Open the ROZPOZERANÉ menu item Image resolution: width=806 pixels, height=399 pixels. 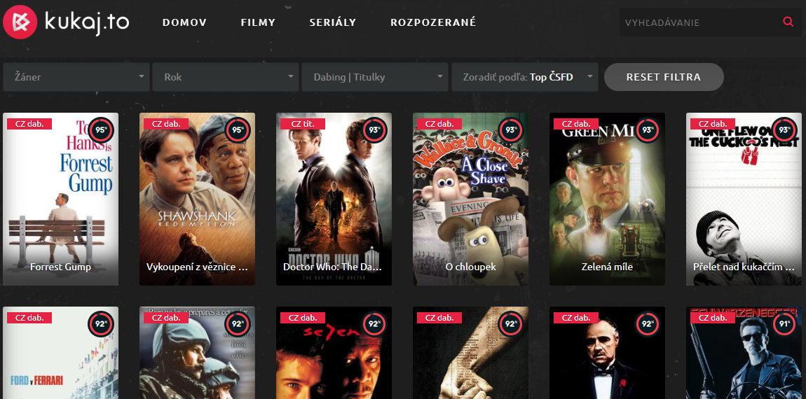coord(433,22)
